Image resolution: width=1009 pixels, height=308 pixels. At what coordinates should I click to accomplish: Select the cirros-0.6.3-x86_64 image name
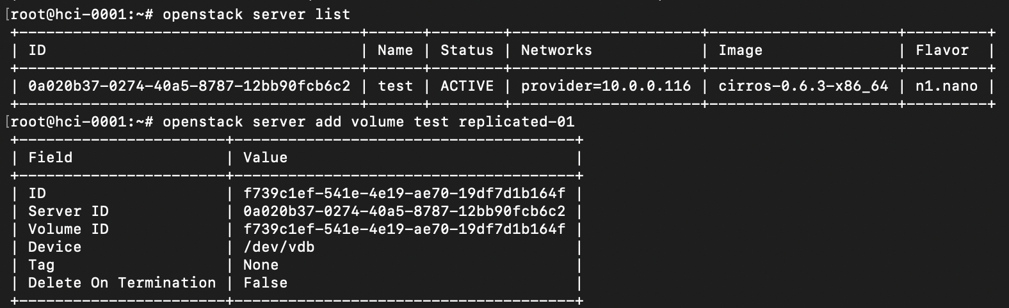(x=803, y=86)
